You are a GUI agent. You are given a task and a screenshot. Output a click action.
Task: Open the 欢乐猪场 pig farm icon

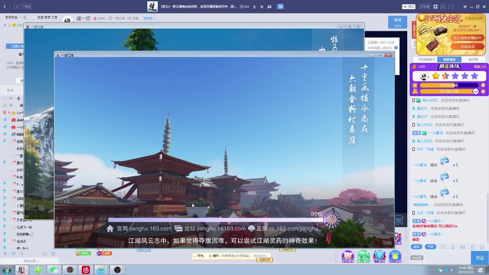pos(348,257)
